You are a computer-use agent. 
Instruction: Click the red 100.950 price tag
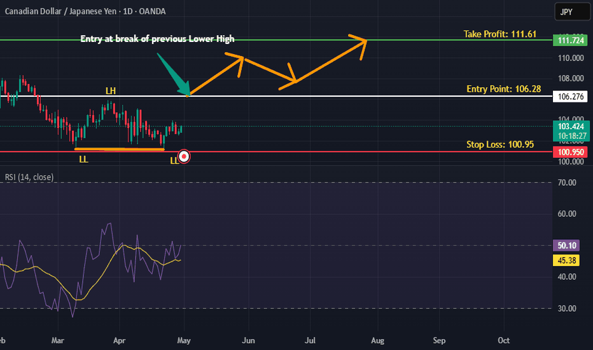click(571, 152)
